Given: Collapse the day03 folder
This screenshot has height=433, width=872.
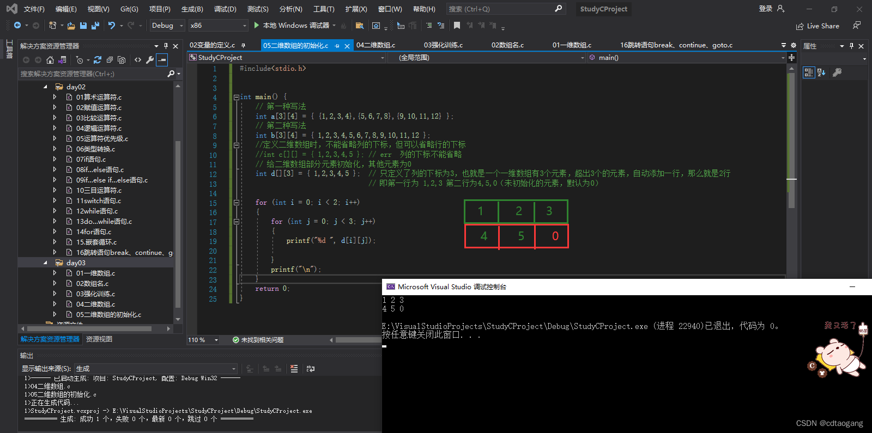Looking at the screenshot, I should 45,263.
